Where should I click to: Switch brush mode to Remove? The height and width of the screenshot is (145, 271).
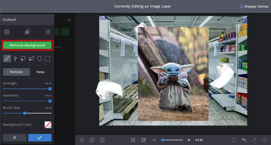(16, 72)
